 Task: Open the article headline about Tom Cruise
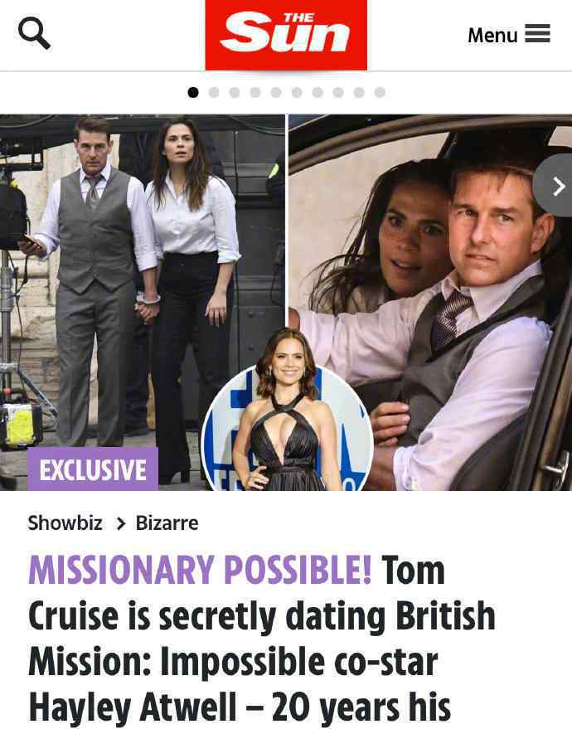point(262,639)
